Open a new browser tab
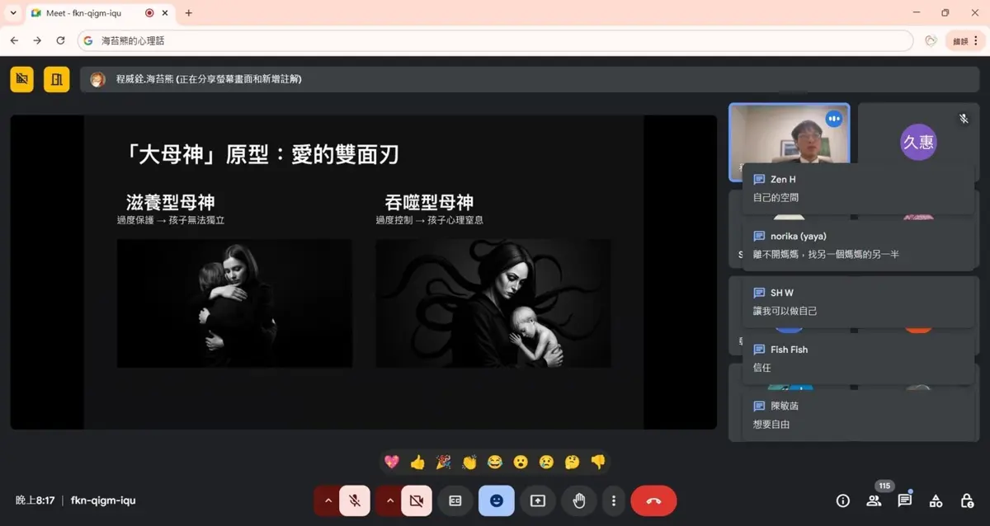The width and height of the screenshot is (990, 526). pyautogui.click(x=189, y=13)
